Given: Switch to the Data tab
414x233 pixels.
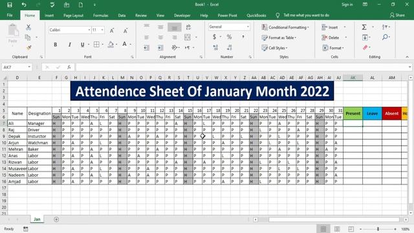Looking at the screenshot, I should [x=122, y=16].
